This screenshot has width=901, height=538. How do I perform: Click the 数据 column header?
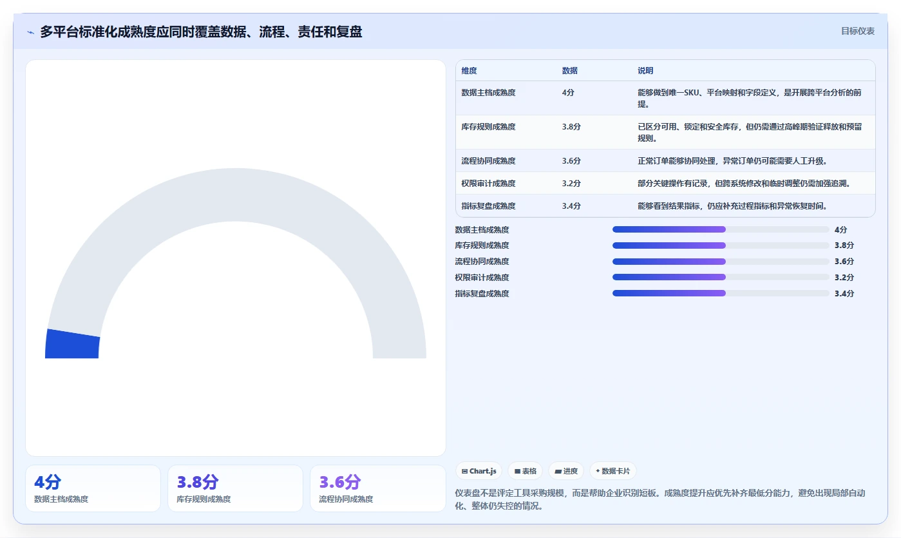(569, 71)
